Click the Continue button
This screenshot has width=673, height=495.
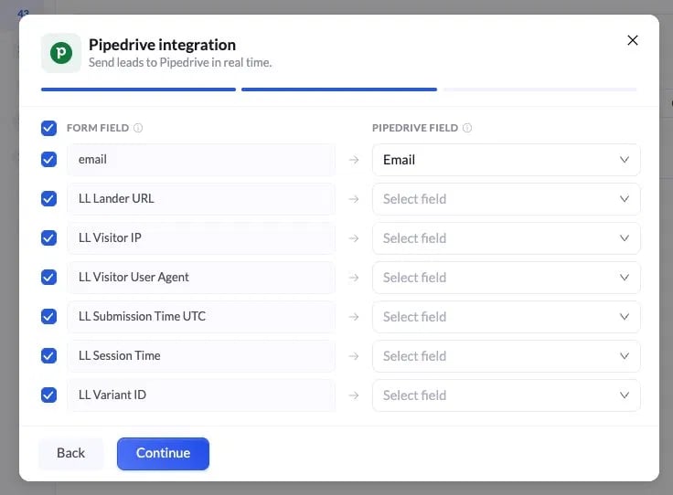(163, 453)
